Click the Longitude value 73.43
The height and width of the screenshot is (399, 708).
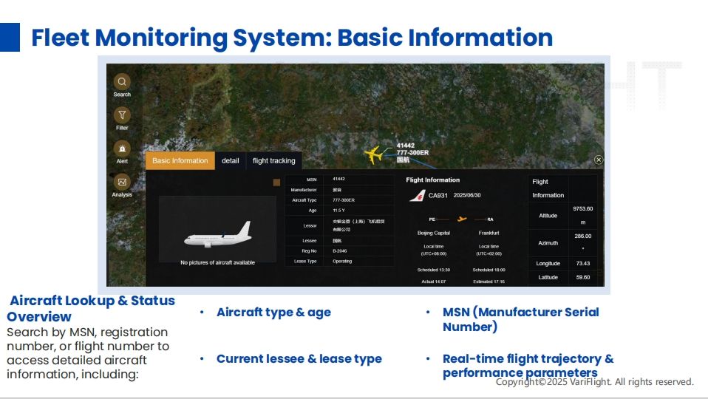coord(583,264)
